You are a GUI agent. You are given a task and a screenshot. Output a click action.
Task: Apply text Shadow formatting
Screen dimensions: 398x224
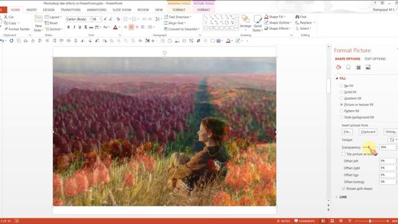[x=86, y=27]
